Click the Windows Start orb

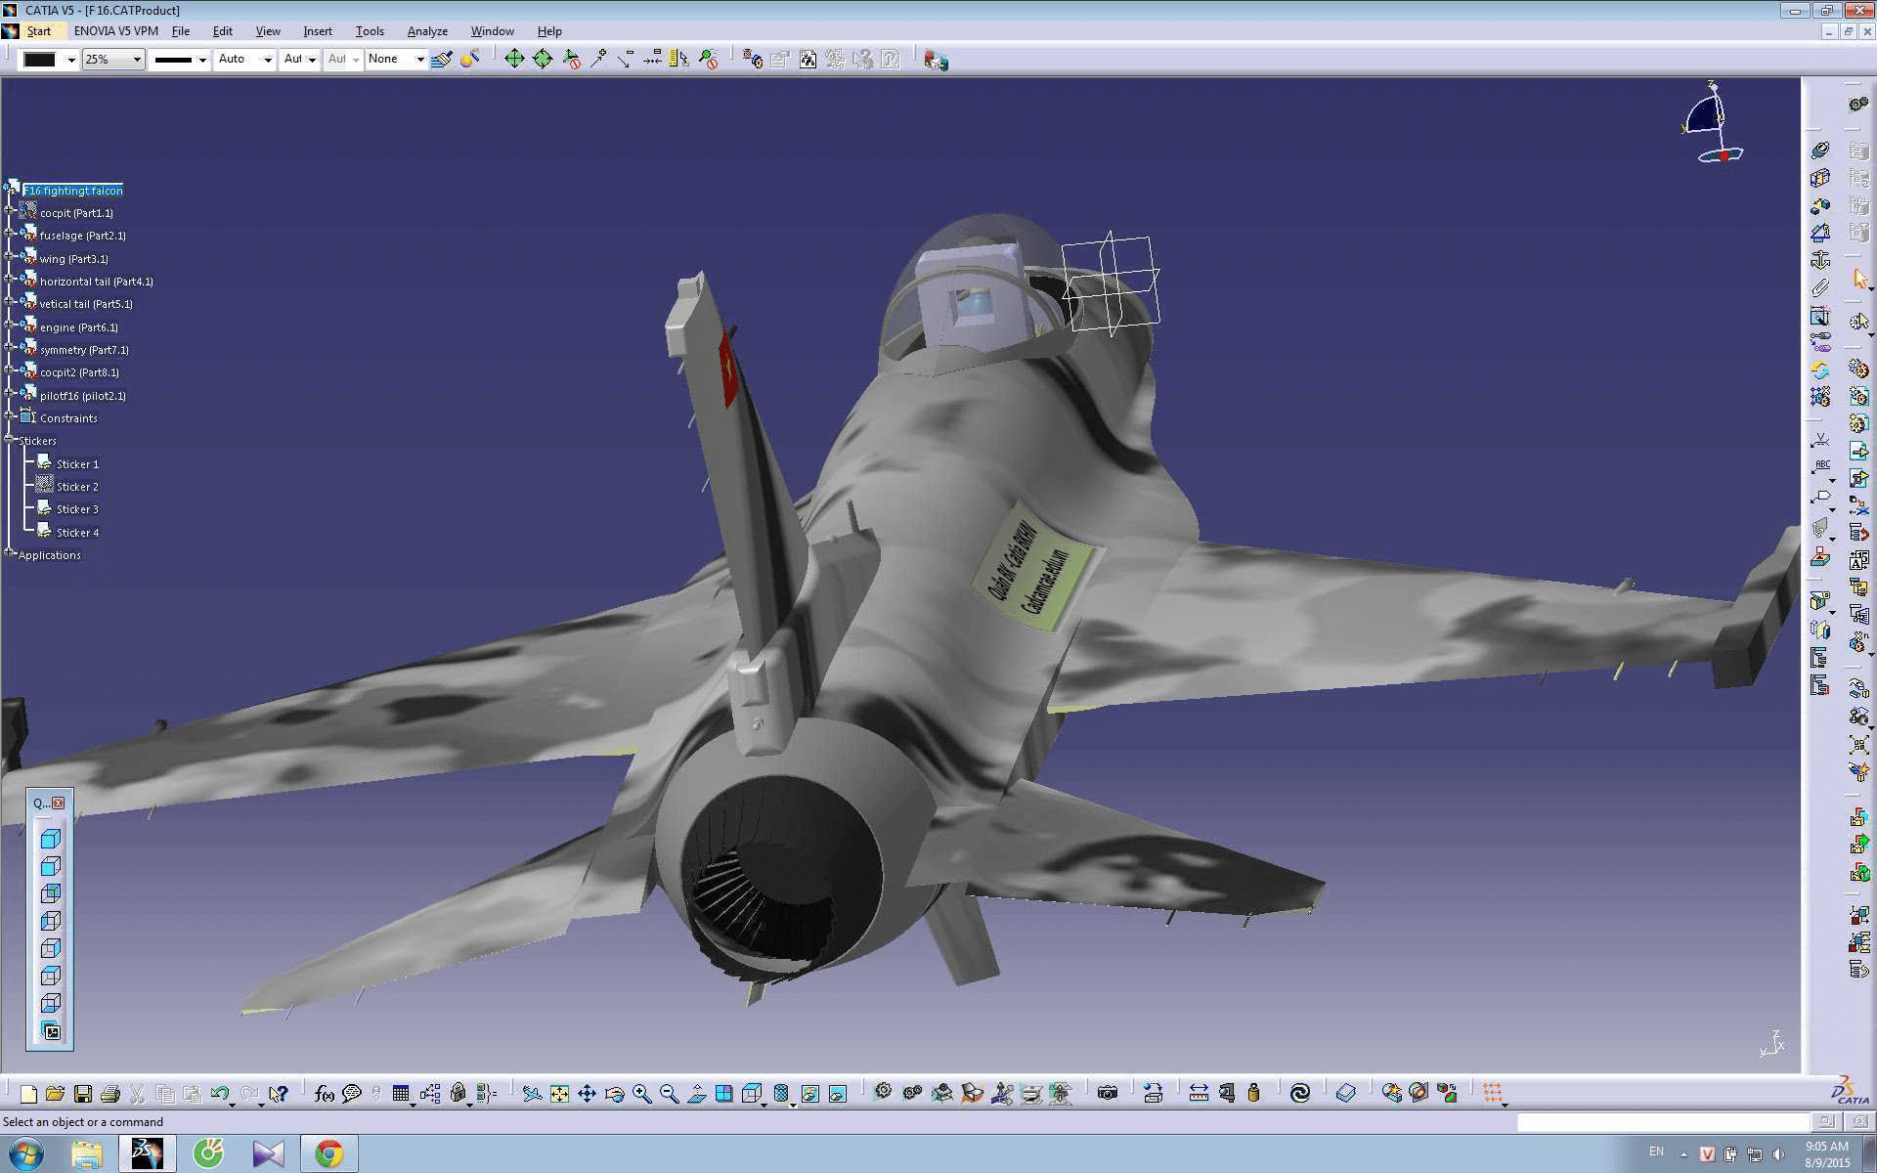point(25,1154)
